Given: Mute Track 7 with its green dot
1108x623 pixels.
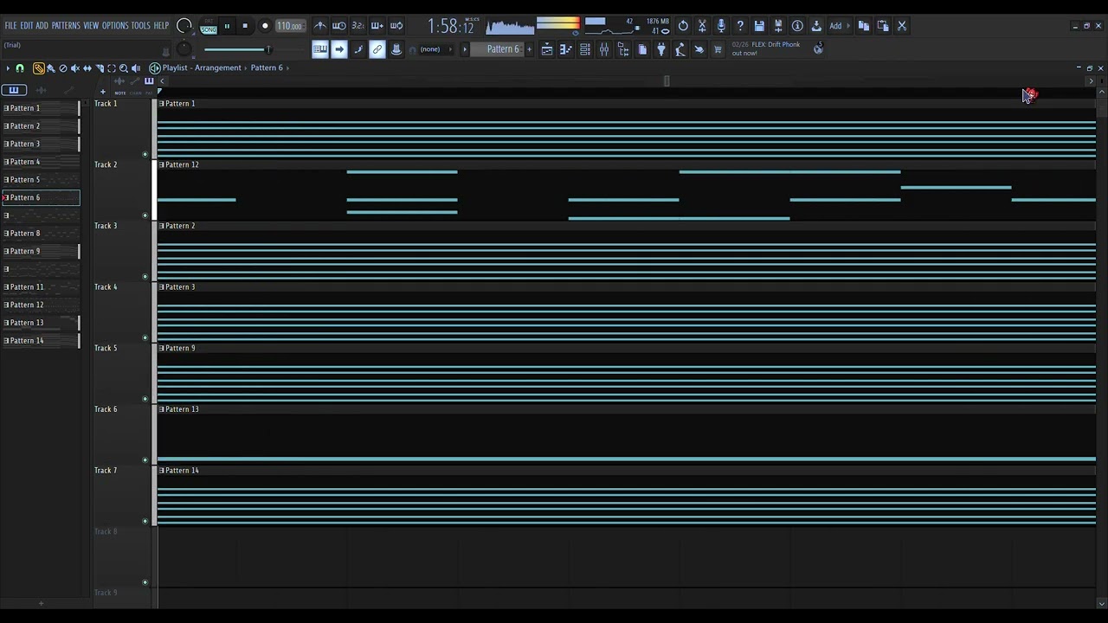Looking at the screenshot, I should tap(145, 521).
